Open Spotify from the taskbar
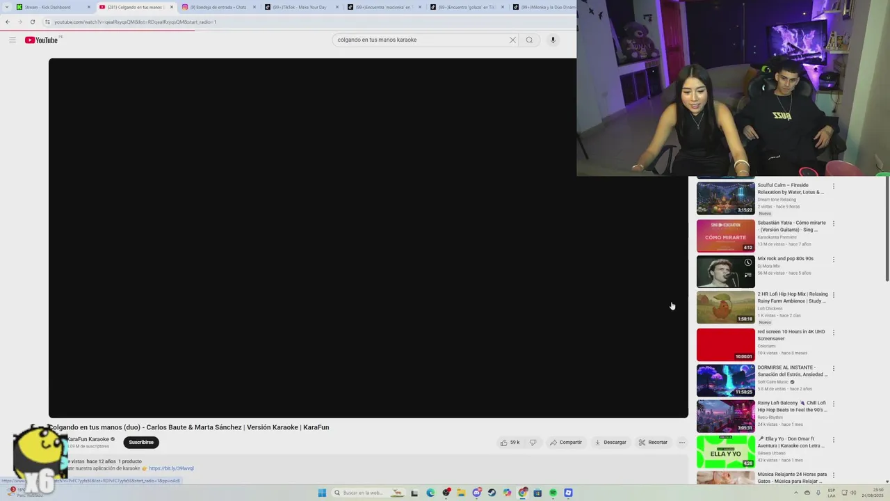 (553, 493)
